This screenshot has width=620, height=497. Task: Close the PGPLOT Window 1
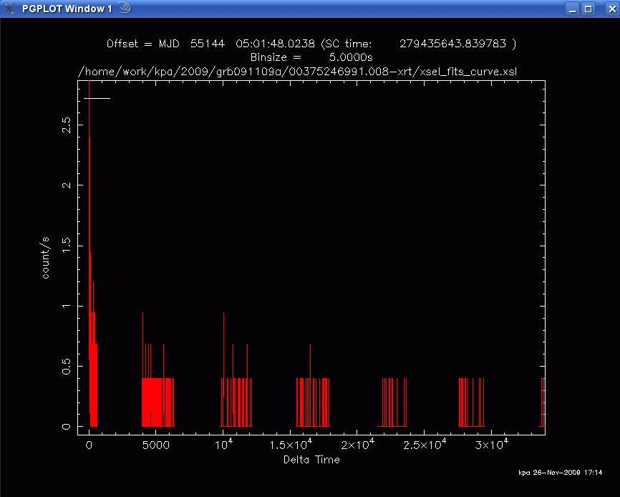pos(611,9)
